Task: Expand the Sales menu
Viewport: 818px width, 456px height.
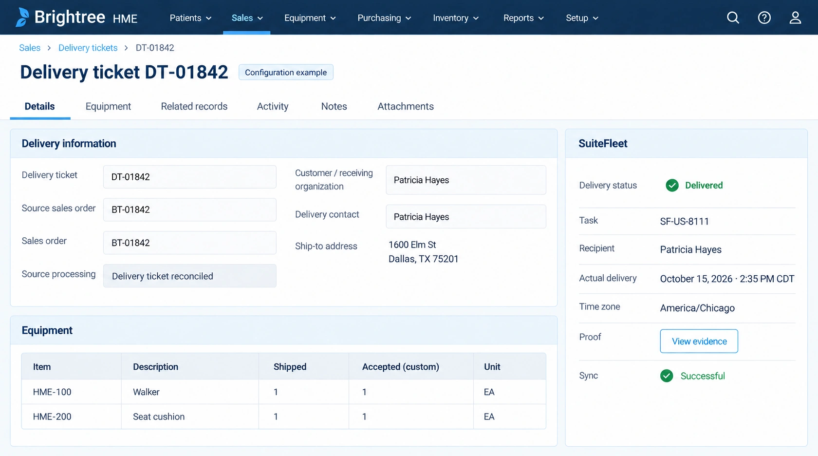Action: tap(247, 18)
